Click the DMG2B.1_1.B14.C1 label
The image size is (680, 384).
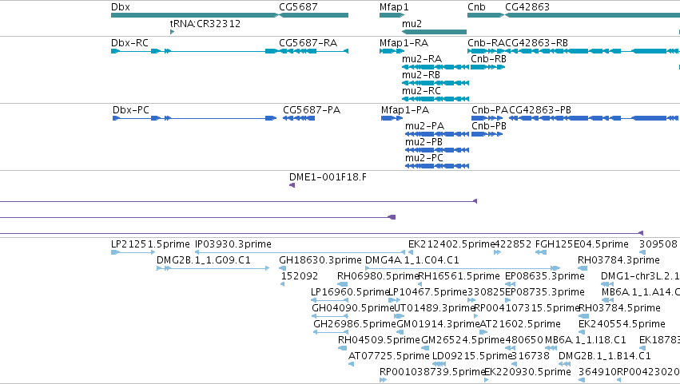(x=605, y=357)
